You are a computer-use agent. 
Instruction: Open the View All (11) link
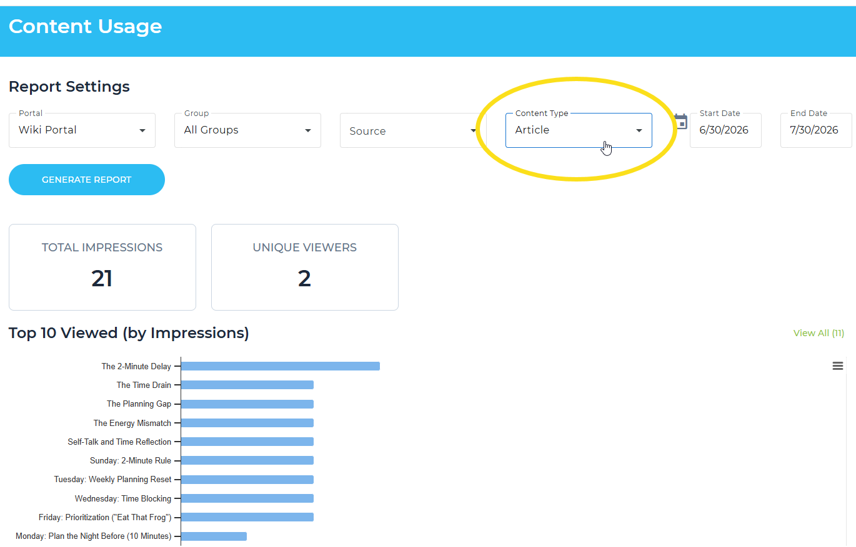coord(819,333)
